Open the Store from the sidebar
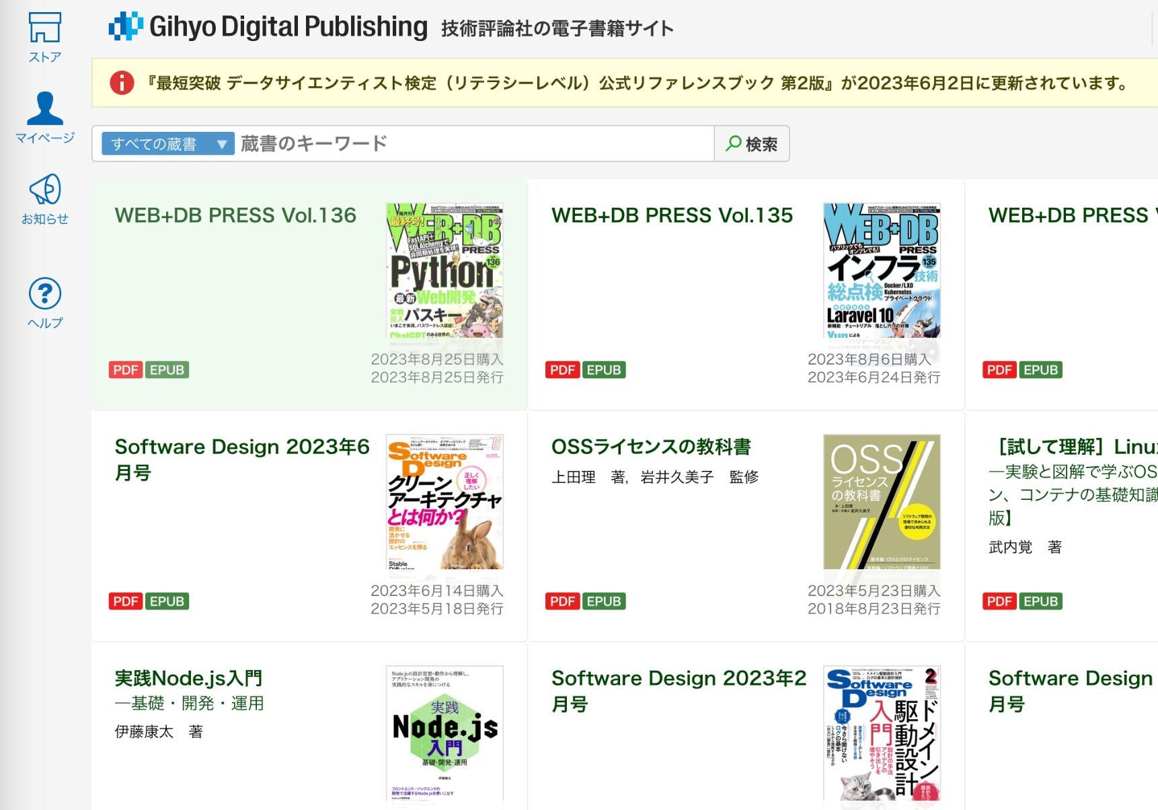 (x=44, y=38)
